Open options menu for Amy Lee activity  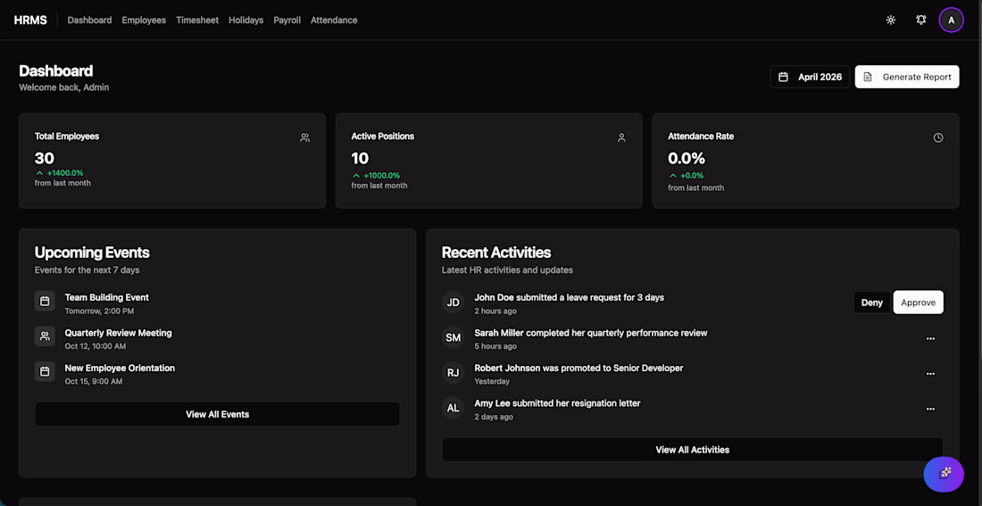(x=930, y=409)
